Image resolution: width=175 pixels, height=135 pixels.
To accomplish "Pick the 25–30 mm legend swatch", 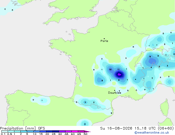I will (x=56, y=131).
